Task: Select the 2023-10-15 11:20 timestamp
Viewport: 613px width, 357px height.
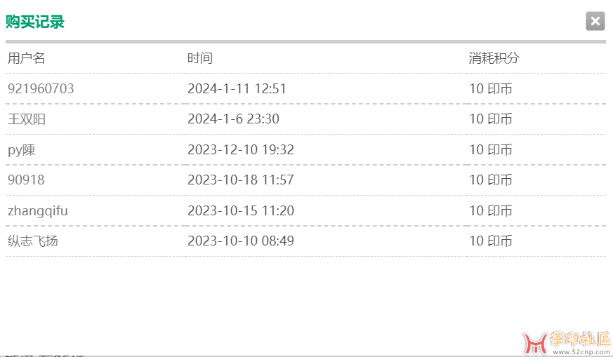Action: click(241, 210)
